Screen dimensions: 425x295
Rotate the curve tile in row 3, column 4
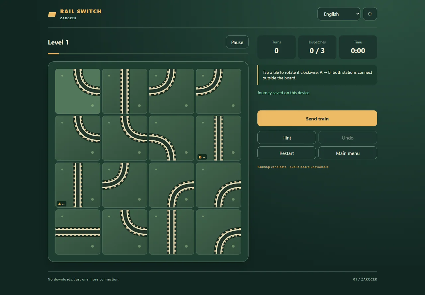pos(218,185)
